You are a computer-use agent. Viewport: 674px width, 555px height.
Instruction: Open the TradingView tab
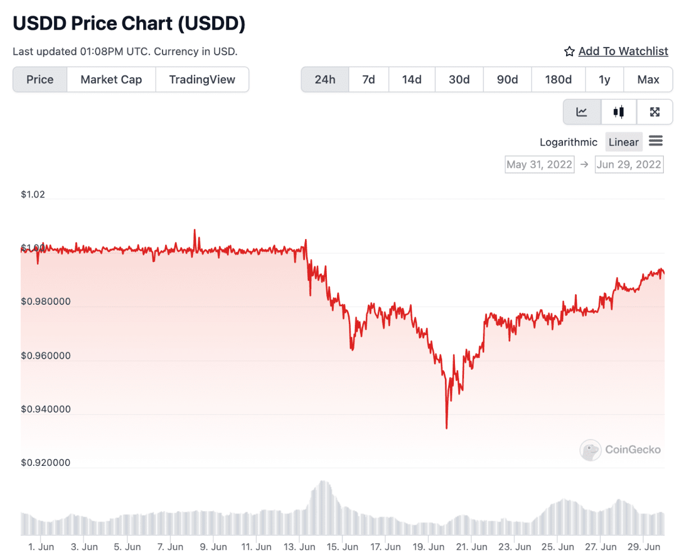(x=202, y=79)
